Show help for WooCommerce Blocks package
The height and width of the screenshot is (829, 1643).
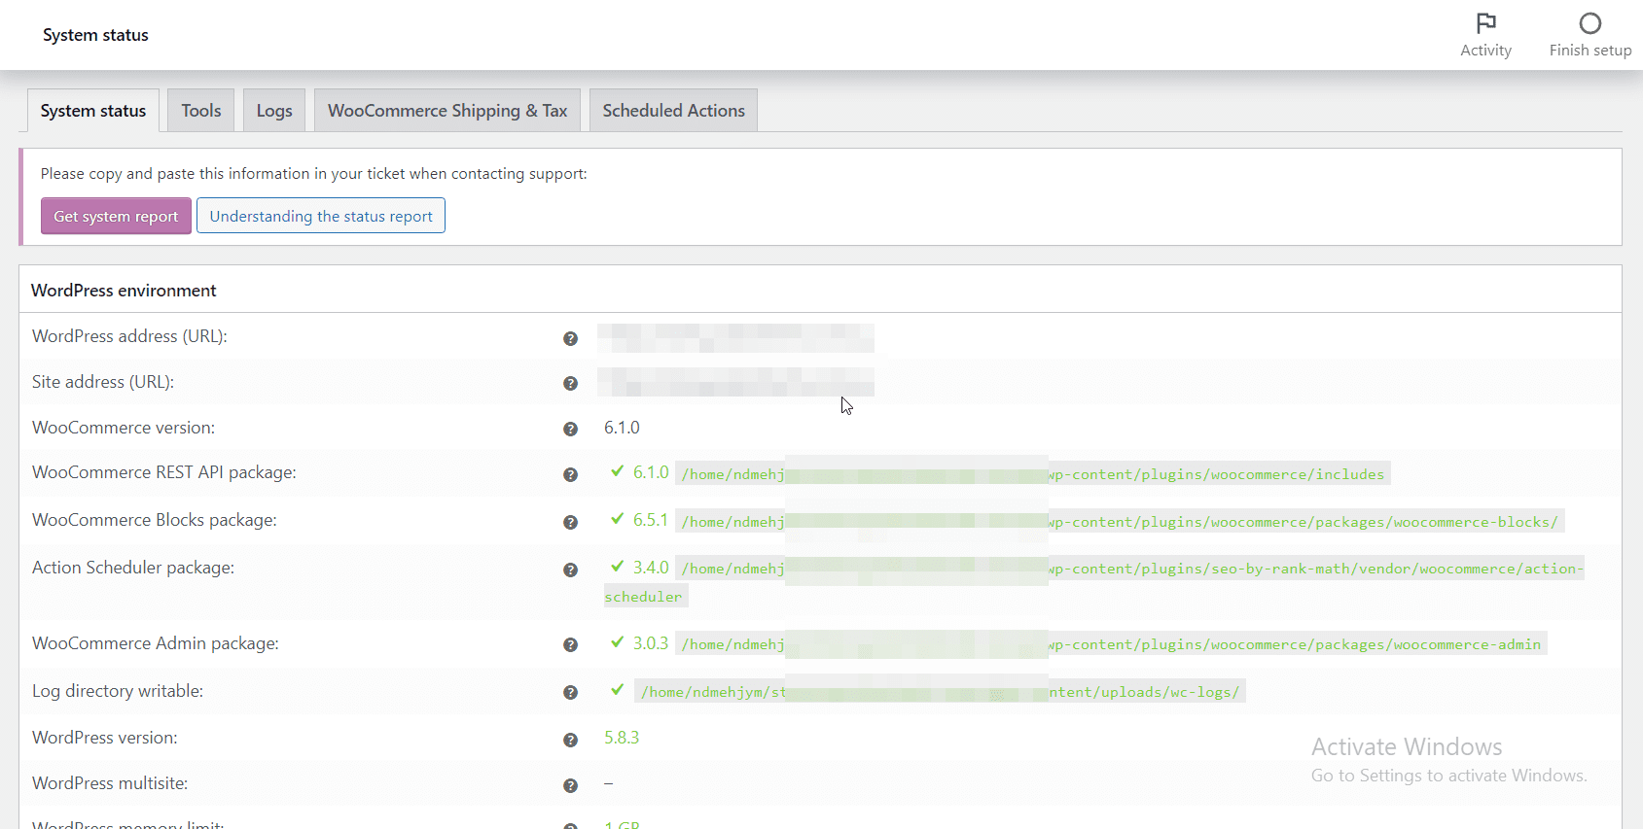click(x=570, y=522)
